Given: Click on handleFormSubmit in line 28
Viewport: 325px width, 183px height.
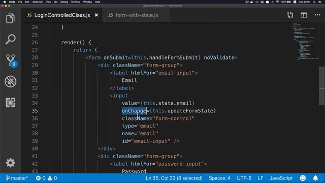Looking at the screenshot, I should coord(173,57).
